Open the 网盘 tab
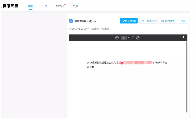The height and width of the screenshot is (118, 193). click(x=31, y=6)
